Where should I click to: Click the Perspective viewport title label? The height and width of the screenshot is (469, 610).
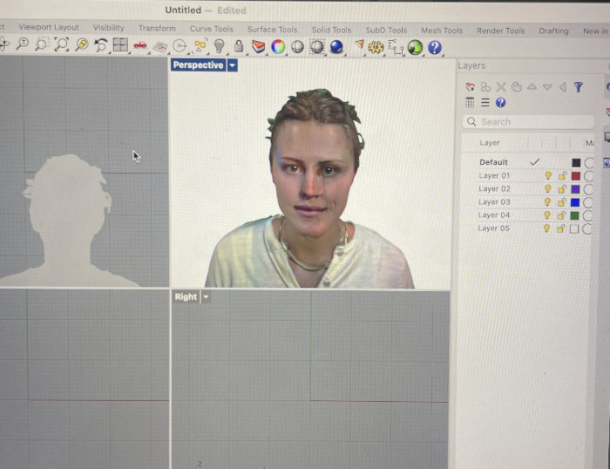coord(198,65)
